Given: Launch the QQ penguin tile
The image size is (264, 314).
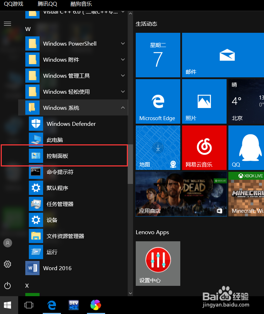Looking at the screenshot, I should (246, 148).
